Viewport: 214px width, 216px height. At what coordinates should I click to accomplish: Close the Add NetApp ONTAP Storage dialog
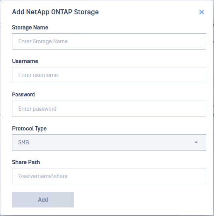click(x=202, y=12)
